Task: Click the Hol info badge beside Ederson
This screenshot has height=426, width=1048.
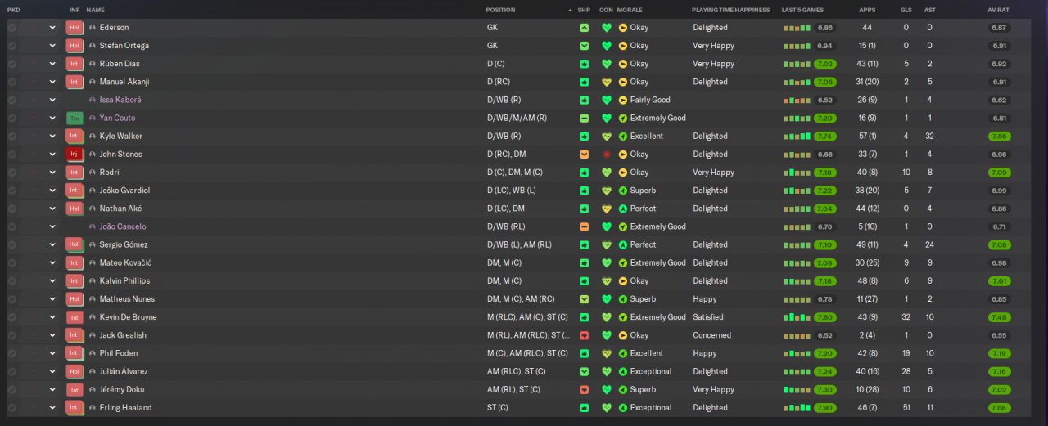Action: pos(75,28)
